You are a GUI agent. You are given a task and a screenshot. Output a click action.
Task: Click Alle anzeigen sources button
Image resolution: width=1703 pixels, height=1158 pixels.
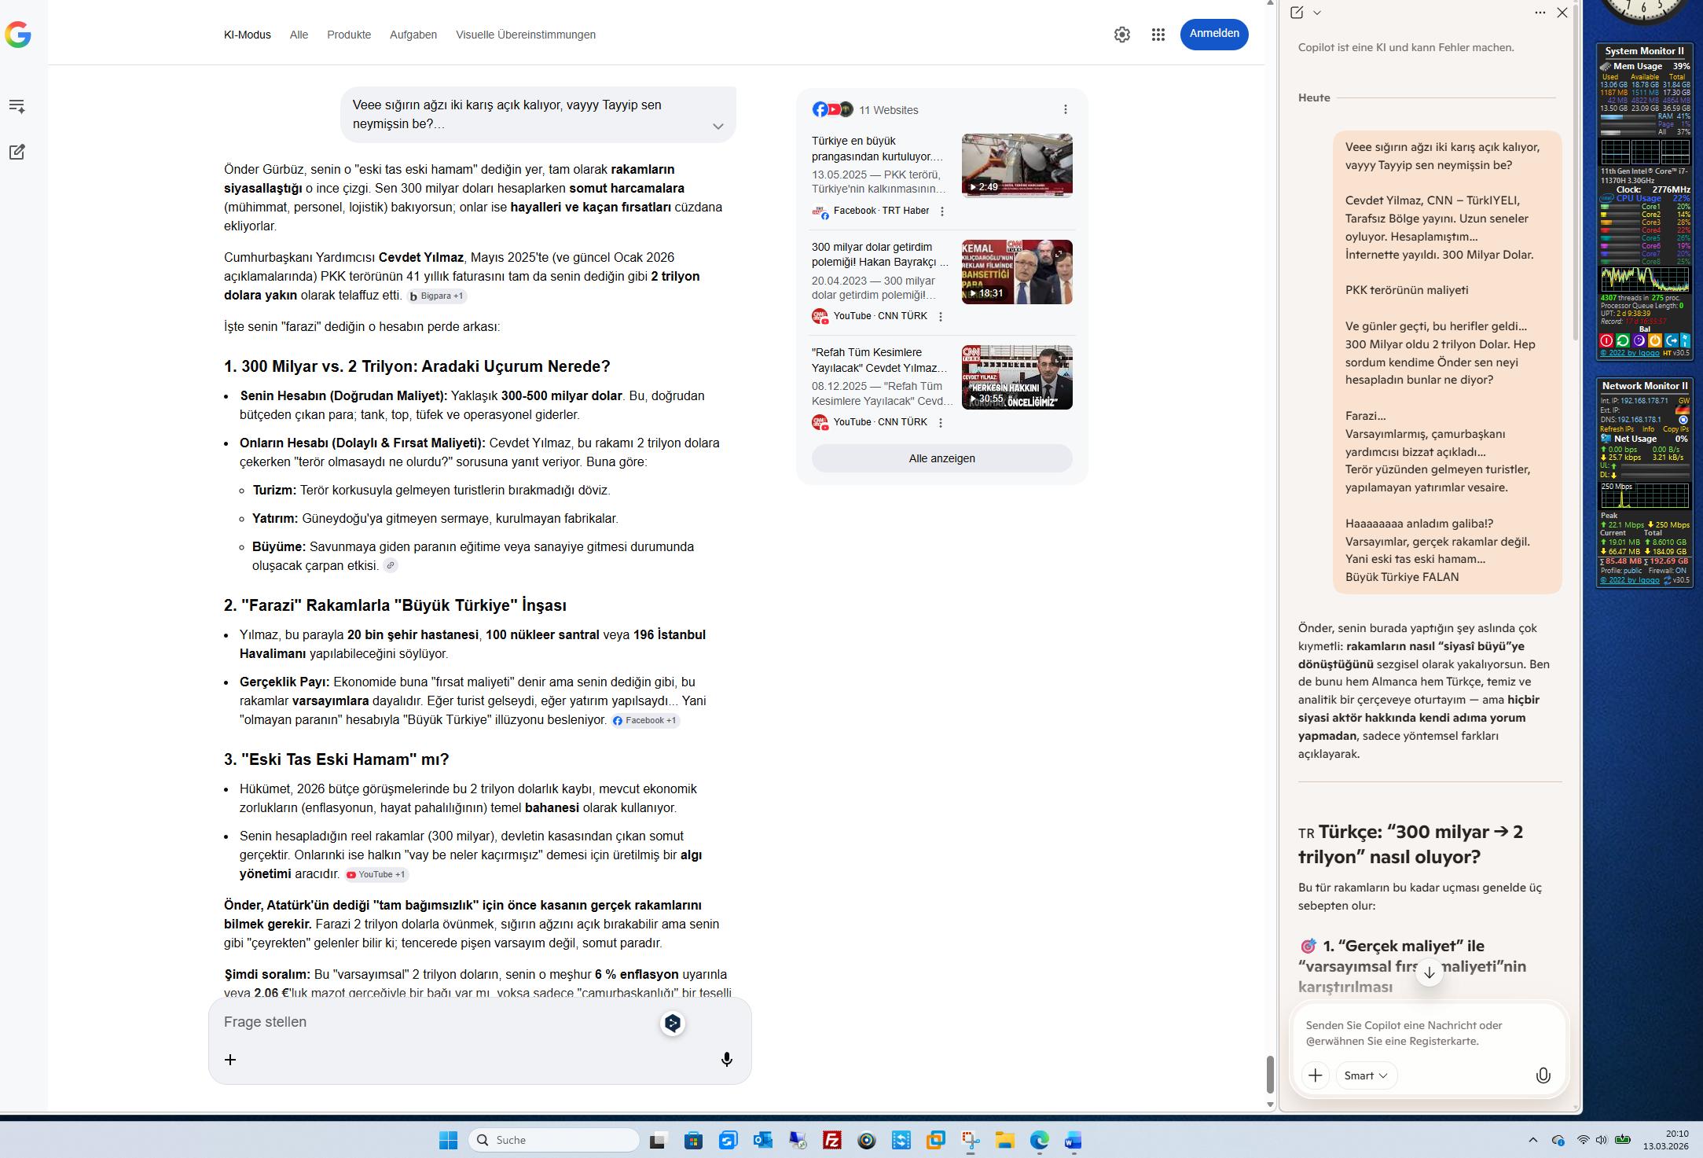click(941, 458)
